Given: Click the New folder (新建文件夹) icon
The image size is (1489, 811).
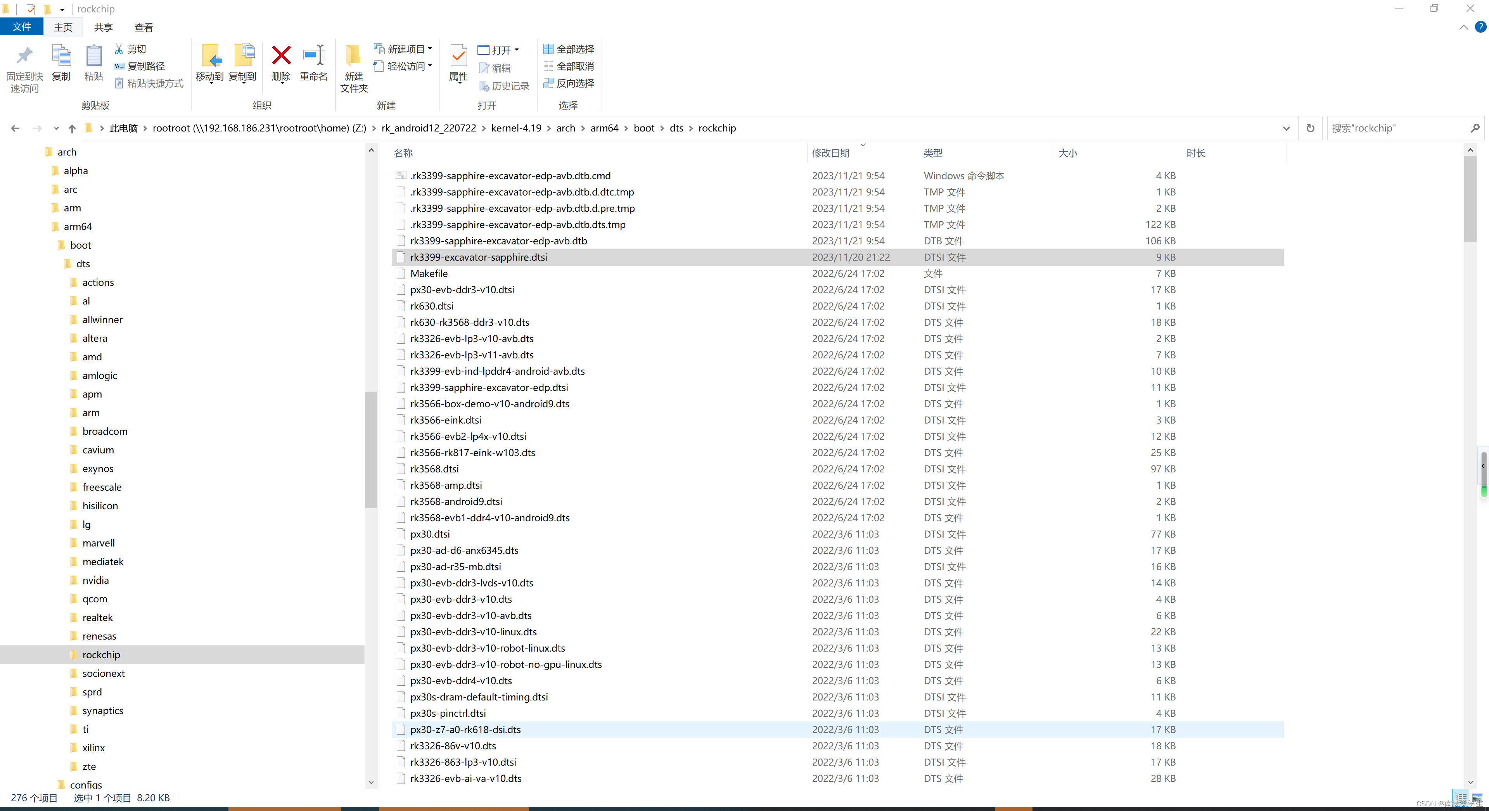Looking at the screenshot, I should [x=353, y=56].
